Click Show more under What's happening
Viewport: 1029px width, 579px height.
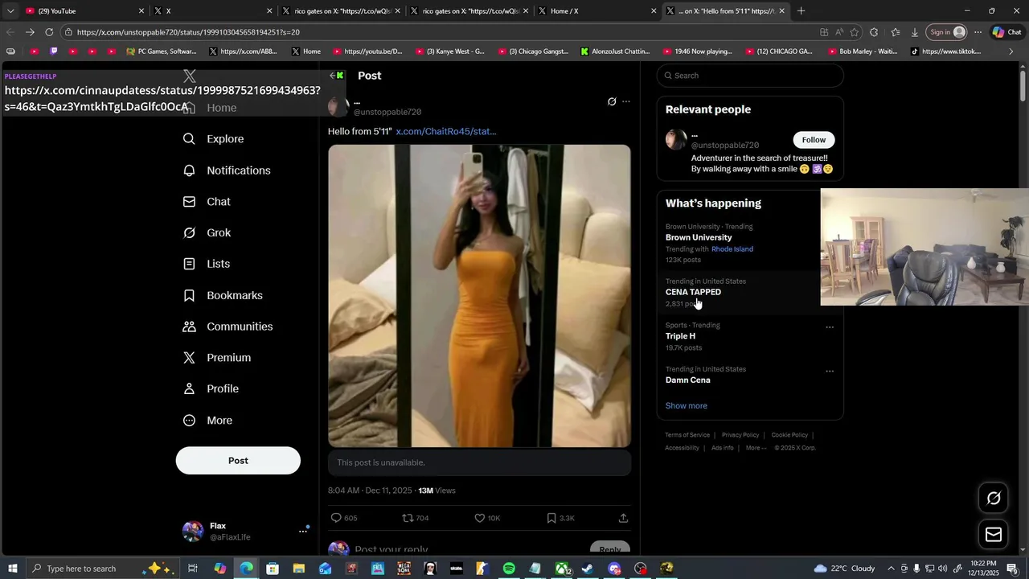pos(687,406)
